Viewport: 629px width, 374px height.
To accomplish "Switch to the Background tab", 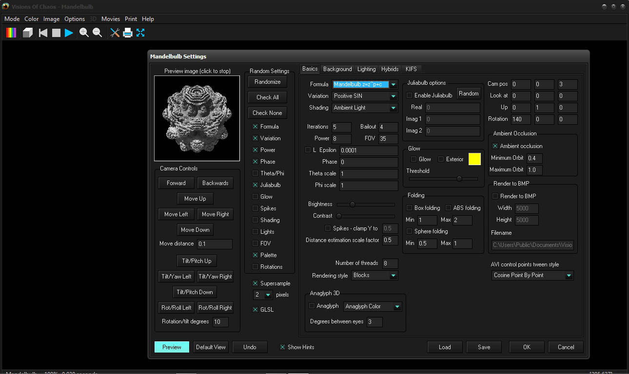I will [x=337, y=69].
